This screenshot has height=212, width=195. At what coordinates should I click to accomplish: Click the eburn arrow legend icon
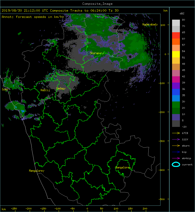coord(176,146)
